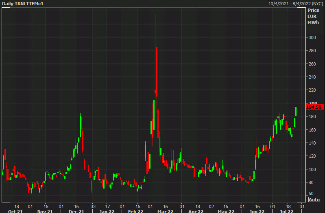
Task: Click the Apr 22 month label
Action: (196, 211)
